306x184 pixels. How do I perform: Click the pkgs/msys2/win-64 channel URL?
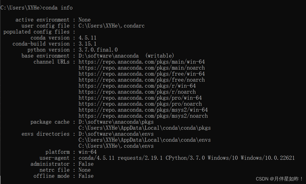pos(143,110)
